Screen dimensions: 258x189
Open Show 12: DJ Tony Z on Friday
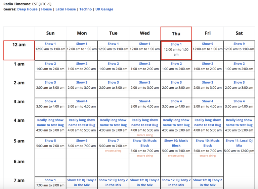[x=208, y=182]
